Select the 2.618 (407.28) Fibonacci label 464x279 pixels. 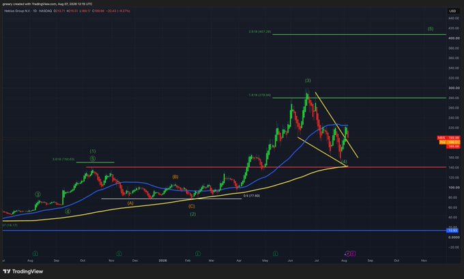(x=260, y=31)
